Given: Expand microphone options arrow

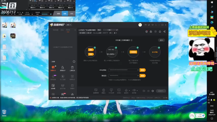Looking at the screenshot, I should click(129, 91).
